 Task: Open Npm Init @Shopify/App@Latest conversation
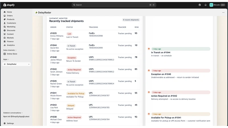point(16,117)
